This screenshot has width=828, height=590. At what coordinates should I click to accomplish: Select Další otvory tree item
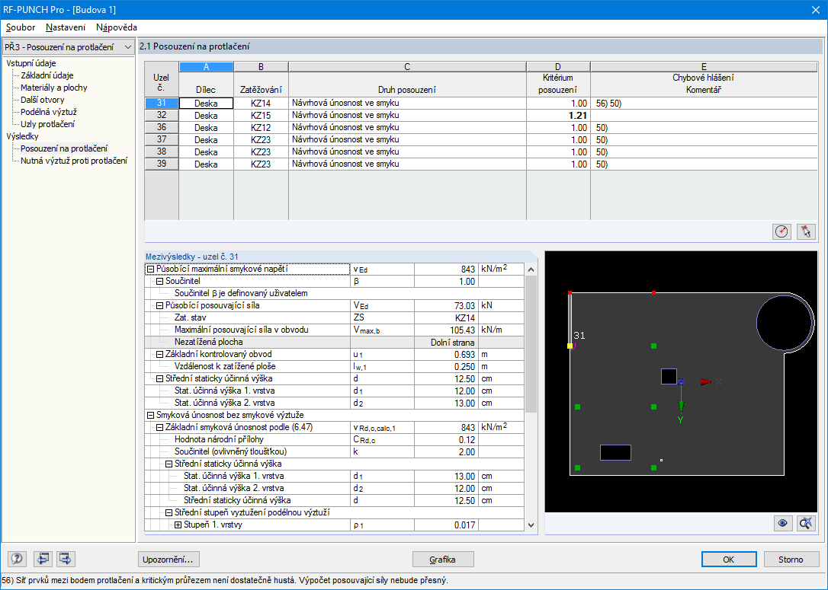click(42, 100)
